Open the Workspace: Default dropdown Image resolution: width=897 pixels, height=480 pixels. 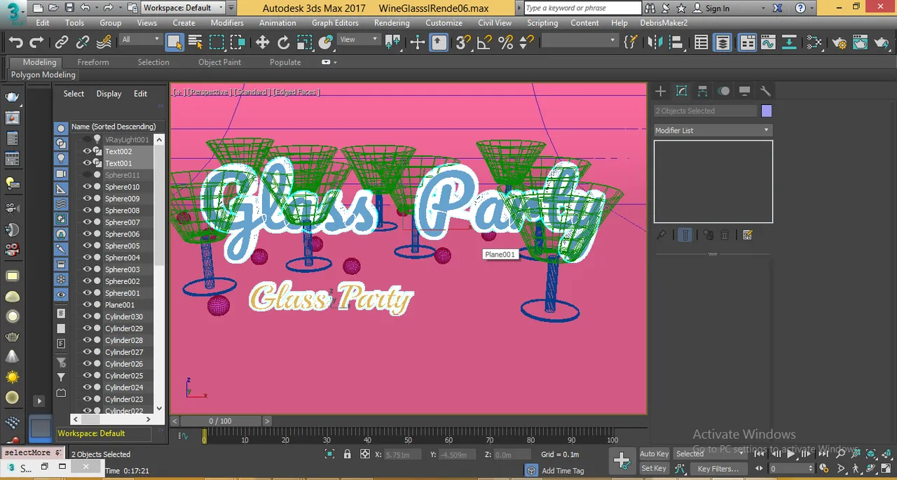pyautogui.click(x=183, y=8)
